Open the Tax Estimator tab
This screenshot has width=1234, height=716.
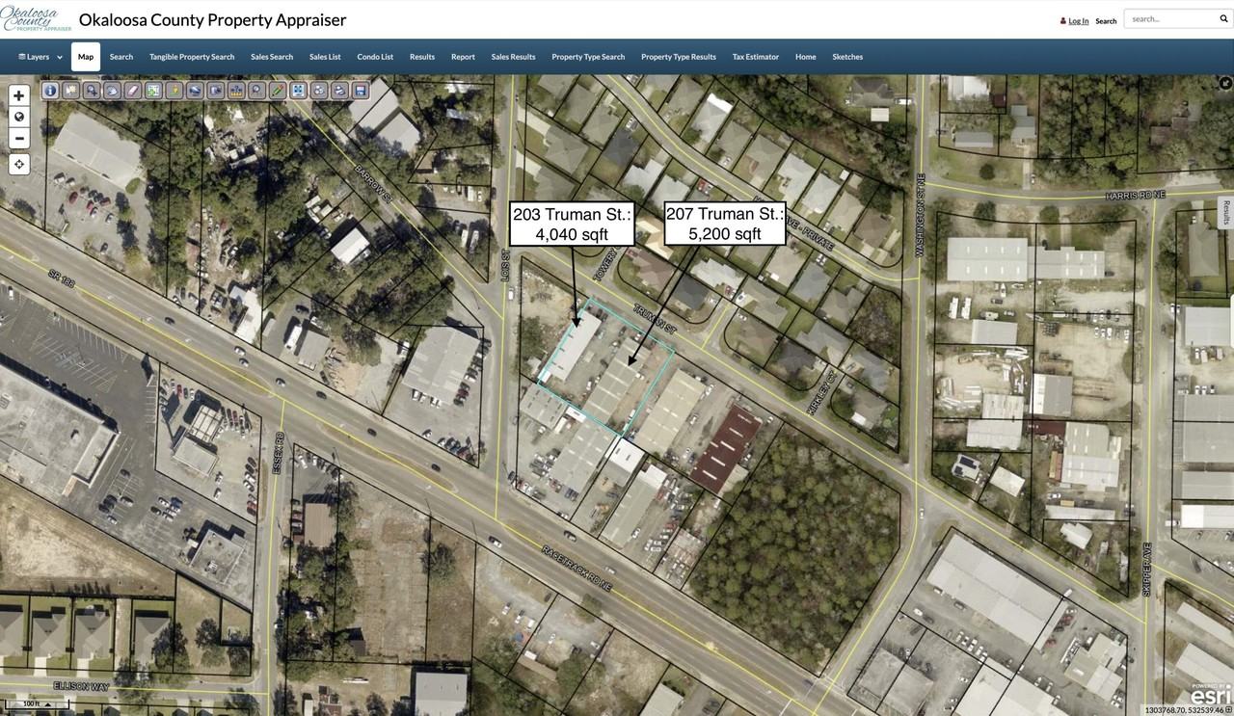[x=755, y=57]
